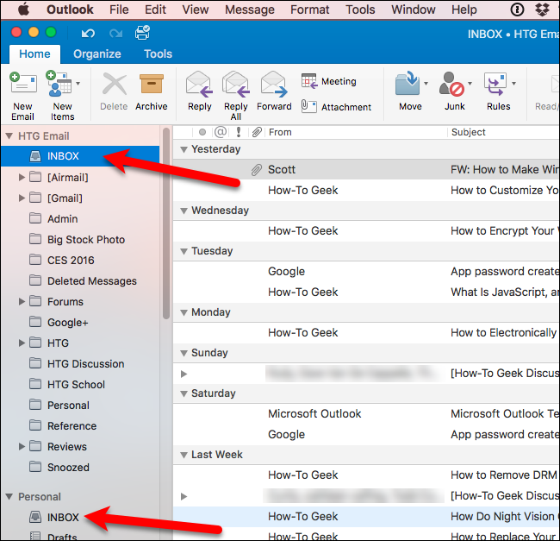
Task: Click the Undo arrow in title bar
Action: (x=88, y=33)
